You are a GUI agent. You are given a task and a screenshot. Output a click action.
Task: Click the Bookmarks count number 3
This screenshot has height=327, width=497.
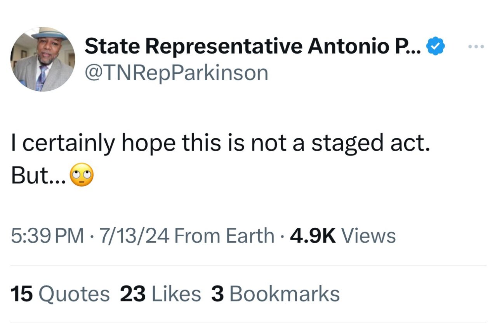click(218, 294)
